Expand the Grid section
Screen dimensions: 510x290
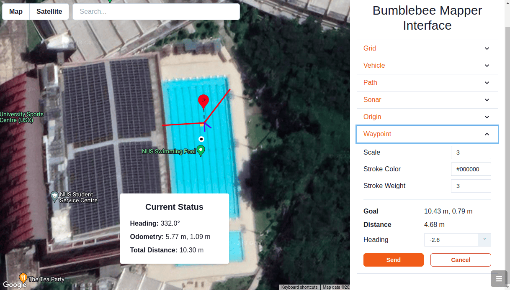pos(427,48)
